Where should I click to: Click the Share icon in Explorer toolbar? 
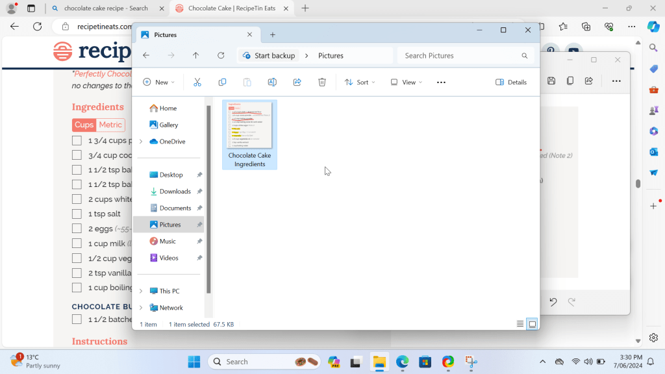tap(297, 82)
